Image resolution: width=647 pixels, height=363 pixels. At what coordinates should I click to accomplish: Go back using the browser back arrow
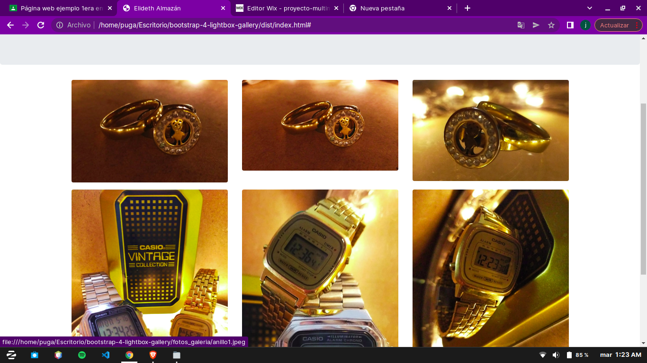point(10,25)
